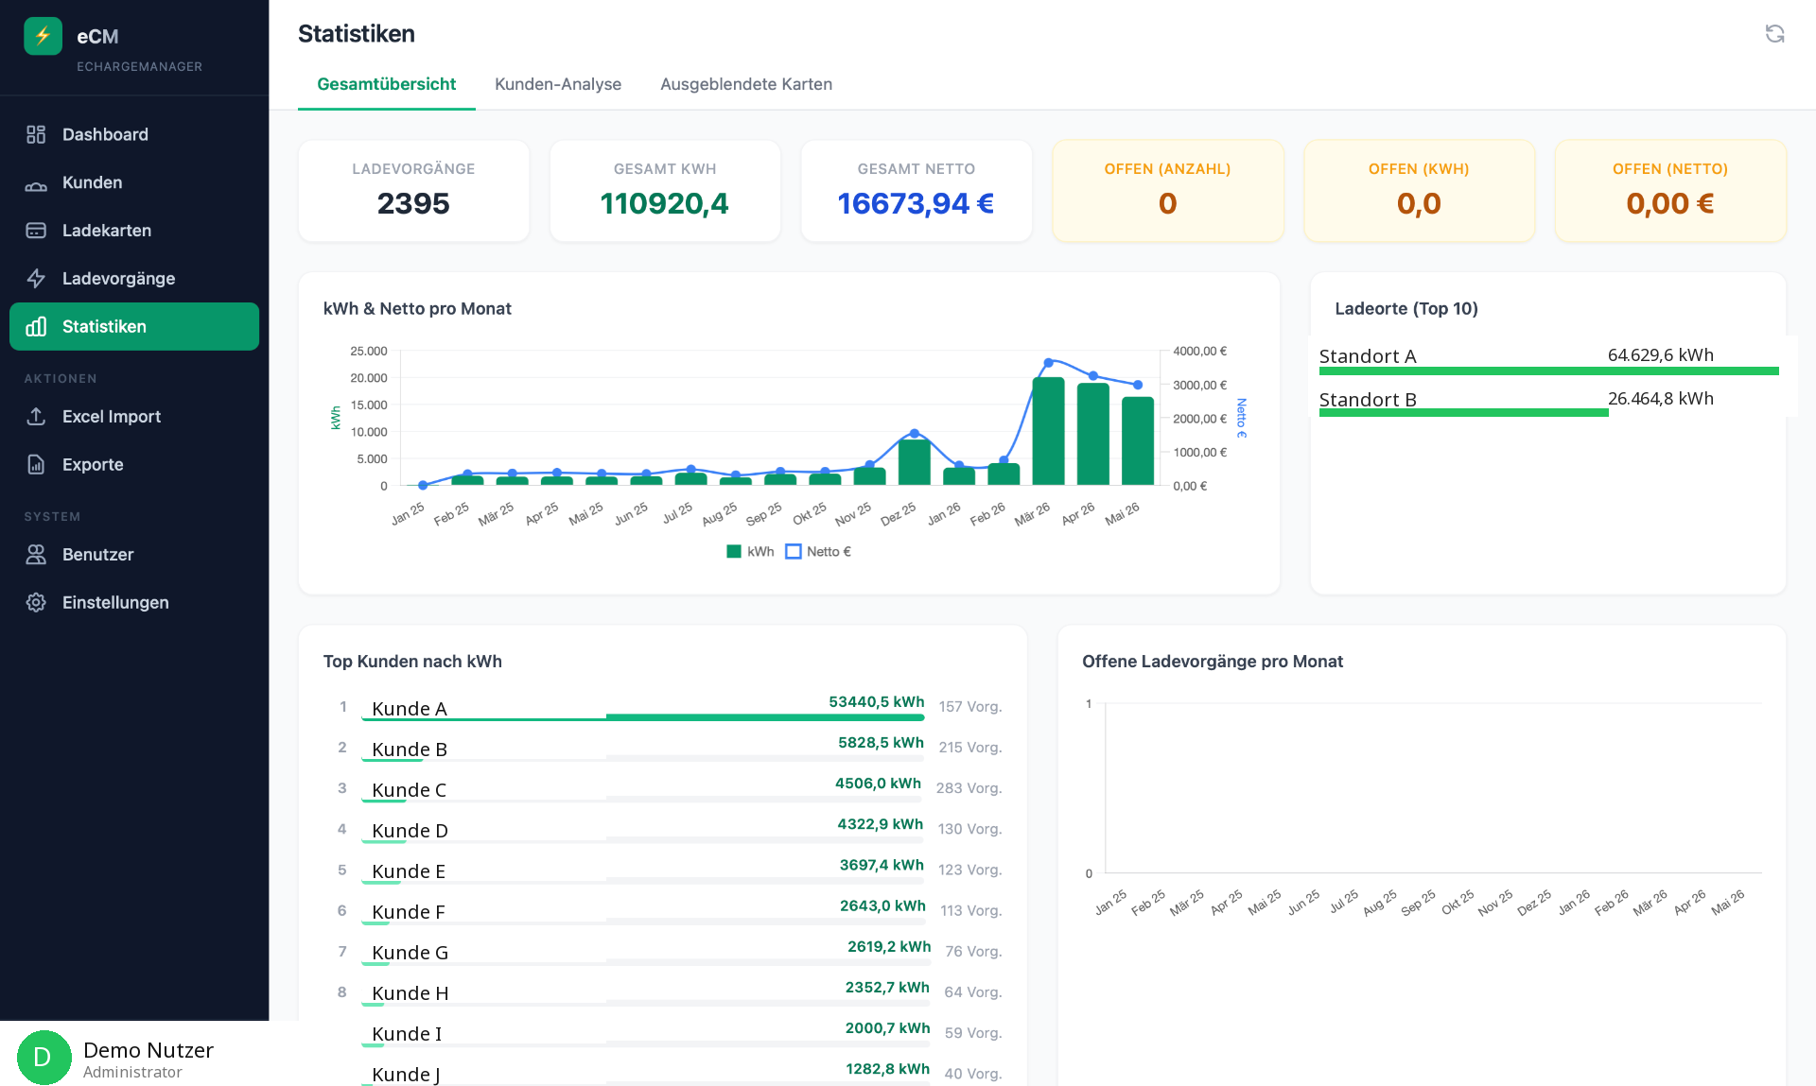Click the Ladeorte (Top 10) heading

click(x=1406, y=308)
